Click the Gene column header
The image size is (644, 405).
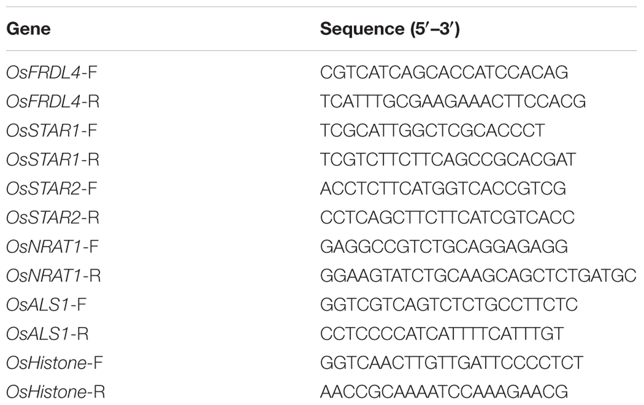[28, 29]
